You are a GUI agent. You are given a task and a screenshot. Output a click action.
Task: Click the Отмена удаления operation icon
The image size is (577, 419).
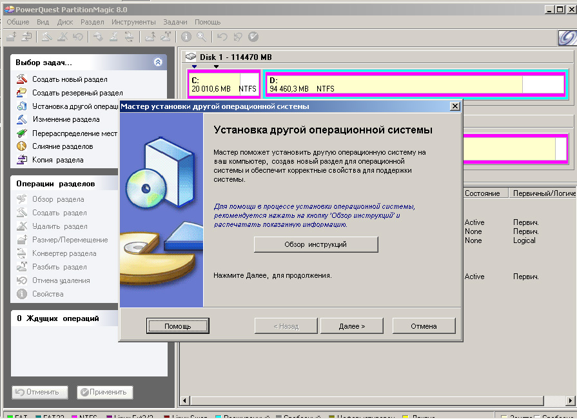22,280
